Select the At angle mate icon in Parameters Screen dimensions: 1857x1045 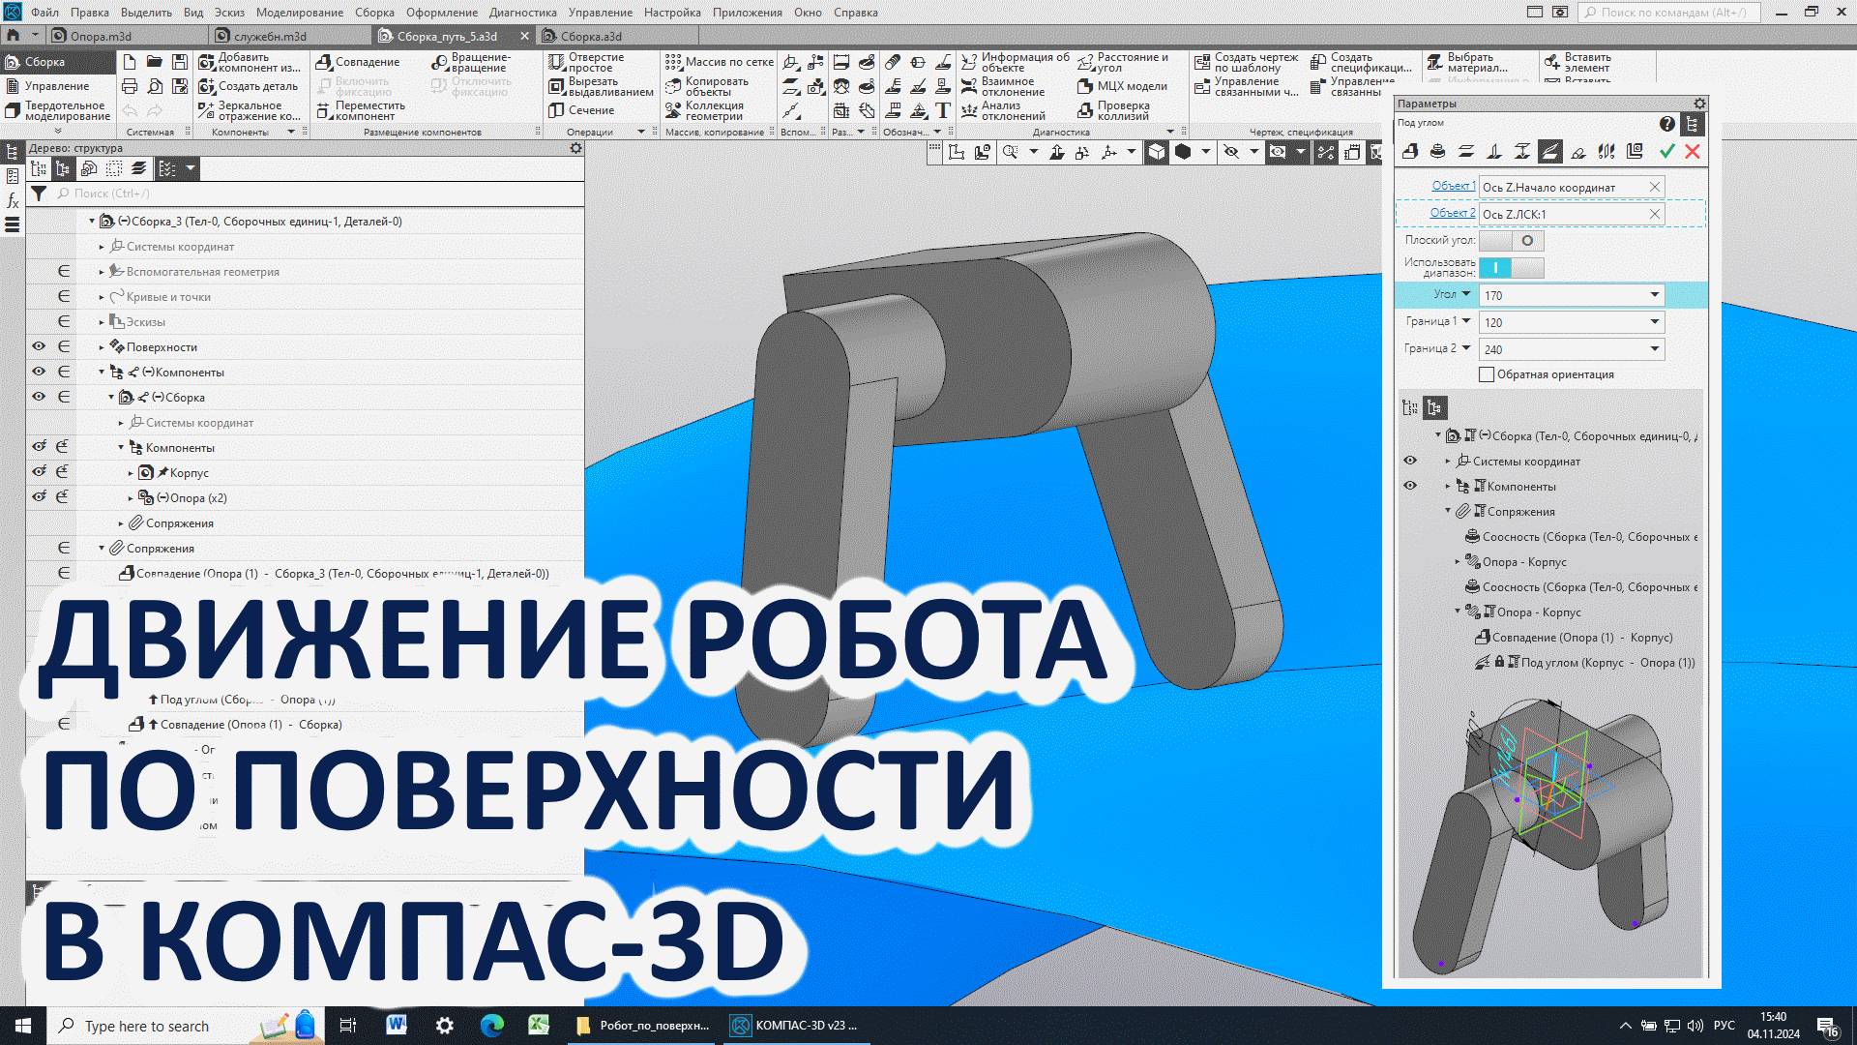coord(1550,152)
